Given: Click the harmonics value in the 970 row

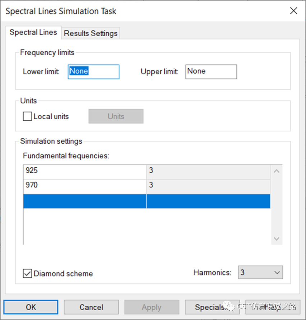Looking at the screenshot, I should click(x=208, y=185).
